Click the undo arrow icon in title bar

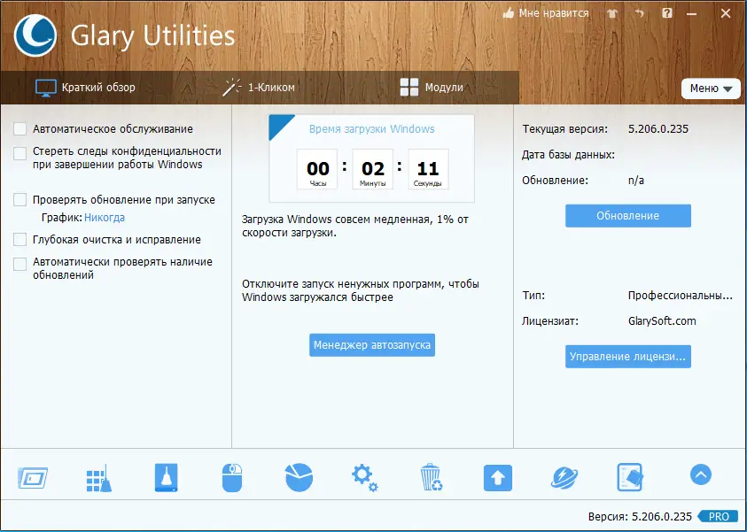point(639,13)
